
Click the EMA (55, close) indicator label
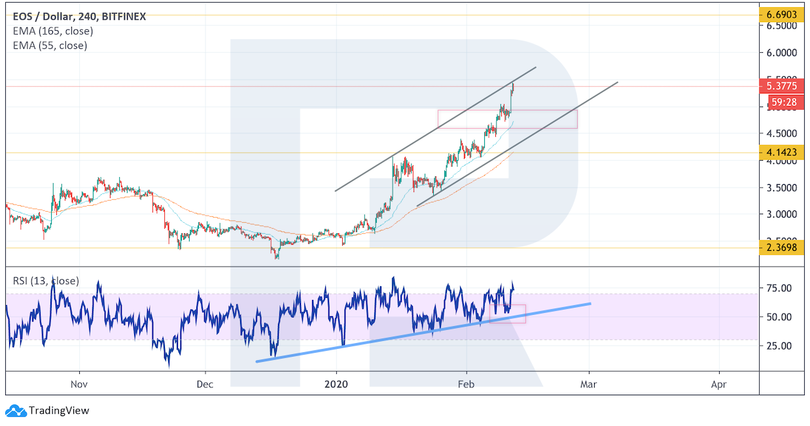point(49,45)
